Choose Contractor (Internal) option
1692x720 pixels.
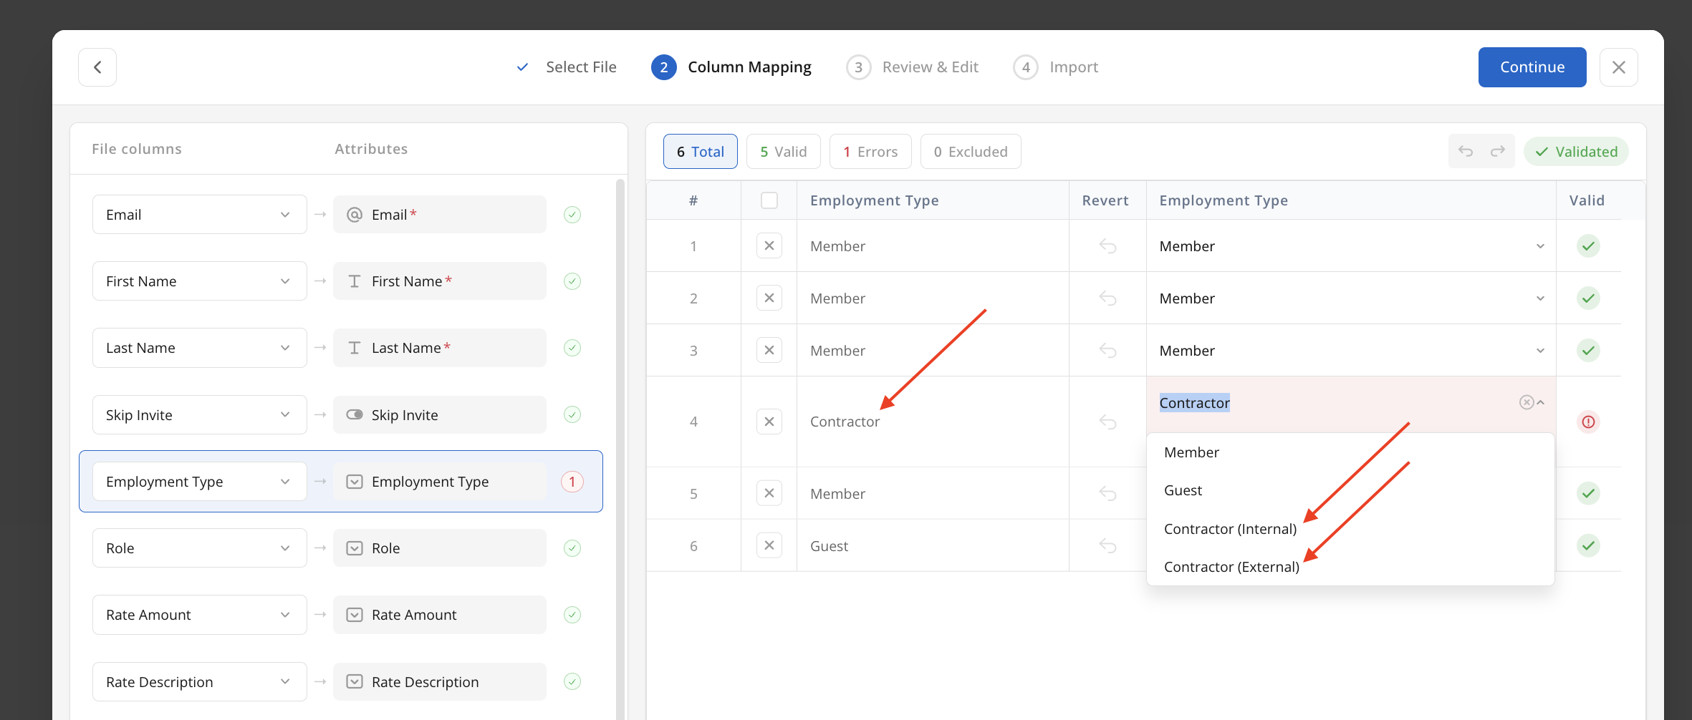pos(1350,529)
